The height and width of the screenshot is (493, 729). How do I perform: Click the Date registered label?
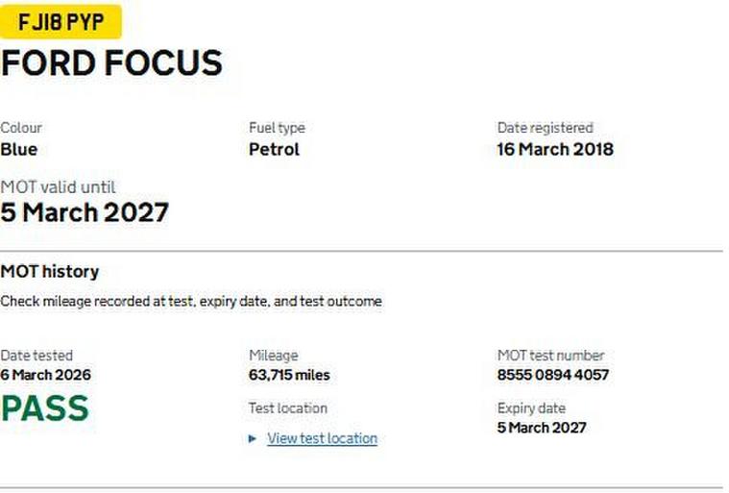point(545,127)
